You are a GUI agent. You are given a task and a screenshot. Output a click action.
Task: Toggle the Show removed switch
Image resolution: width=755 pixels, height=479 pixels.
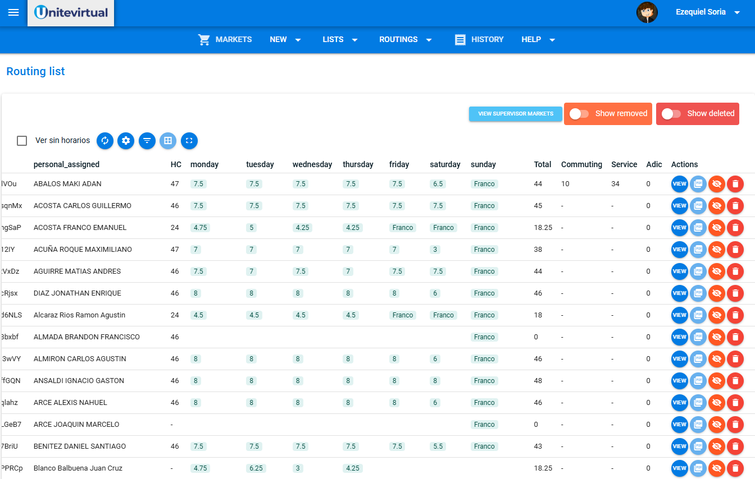pos(579,114)
